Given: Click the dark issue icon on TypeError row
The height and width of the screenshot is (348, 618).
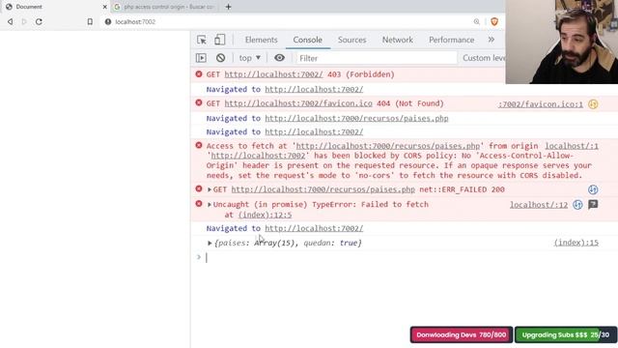Looking at the screenshot, I should click(593, 204).
